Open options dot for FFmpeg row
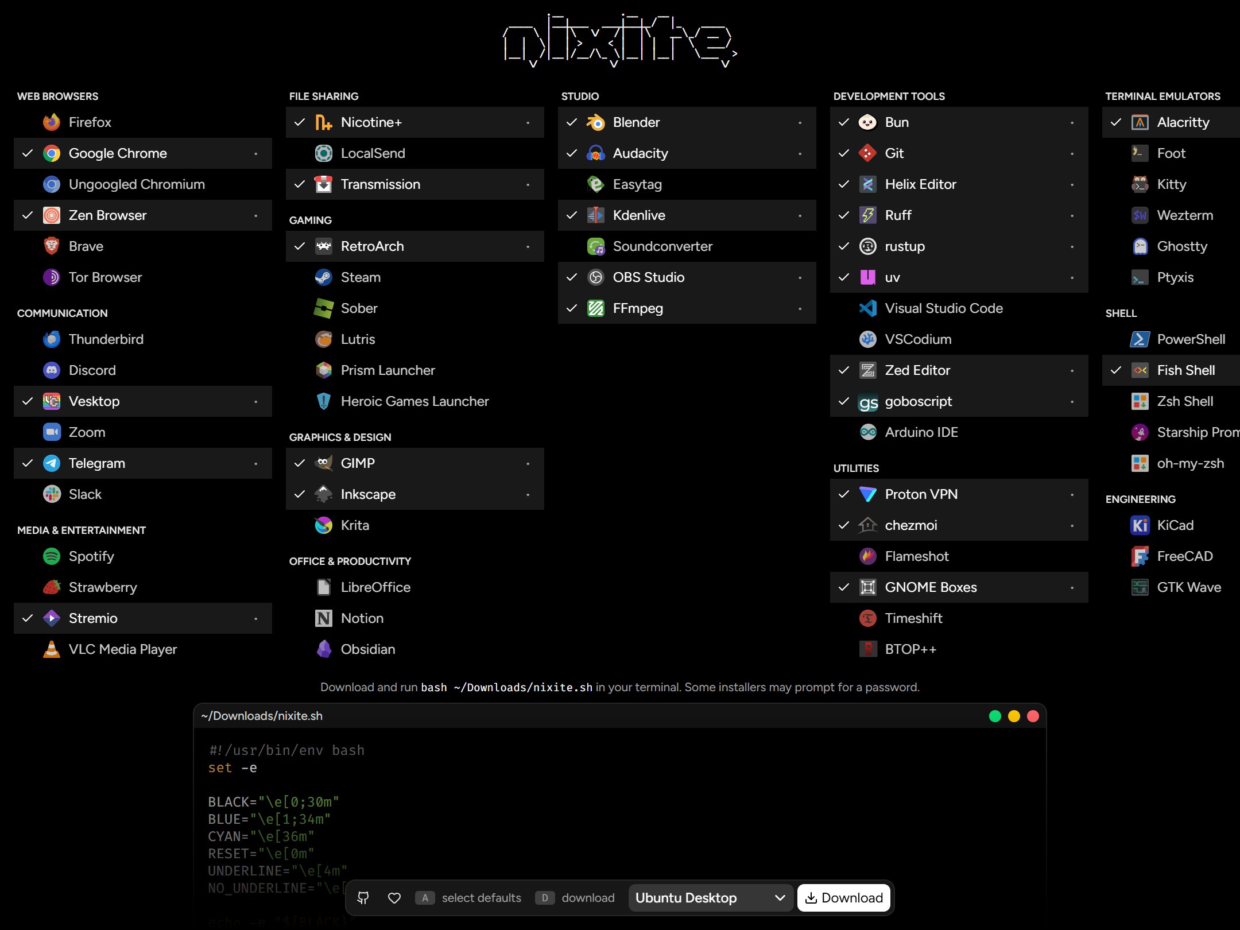The image size is (1240, 930). point(800,308)
